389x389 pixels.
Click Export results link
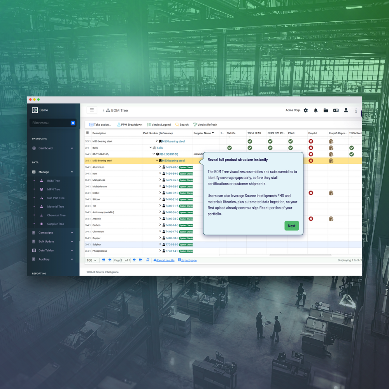164,260
